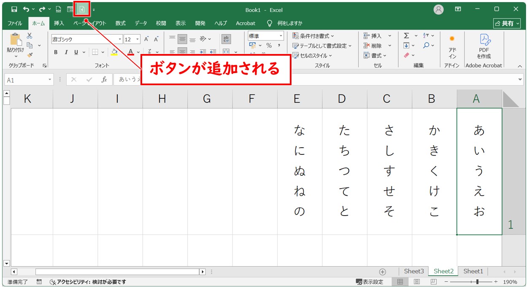Switch to Page Layout view icon
This screenshot has height=289, width=529.
pyautogui.click(x=417, y=282)
